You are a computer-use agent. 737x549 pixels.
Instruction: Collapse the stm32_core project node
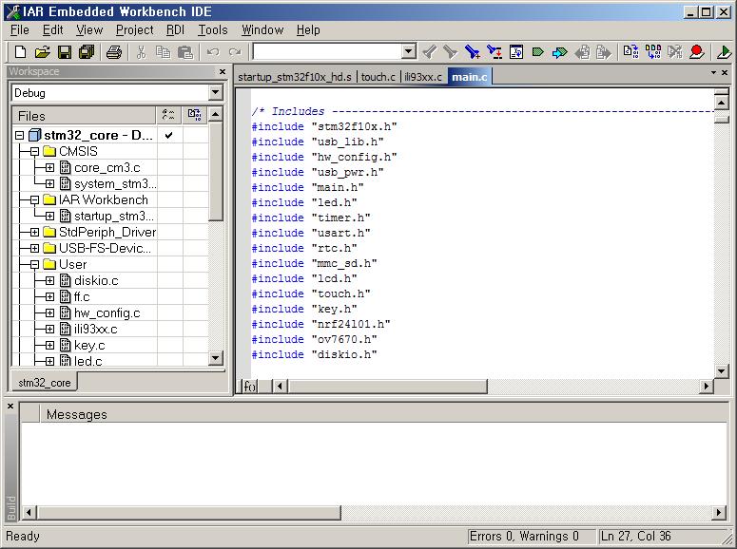pyautogui.click(x=19, y=136)
